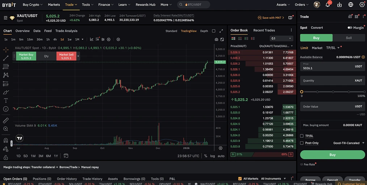Lock all drawing tools
367x185 pixels.
pyautogui.click(x=6, y=158)
